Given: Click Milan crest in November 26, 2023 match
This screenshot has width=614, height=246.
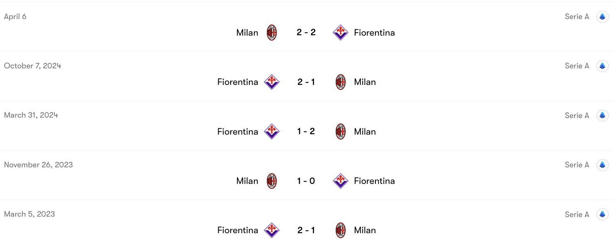Looking at the screenshot, I should click(272, 181).
